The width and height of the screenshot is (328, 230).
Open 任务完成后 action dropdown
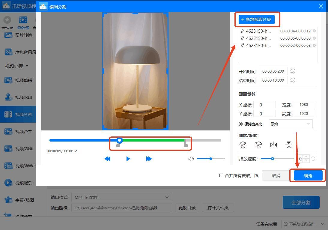pos(304,224)
